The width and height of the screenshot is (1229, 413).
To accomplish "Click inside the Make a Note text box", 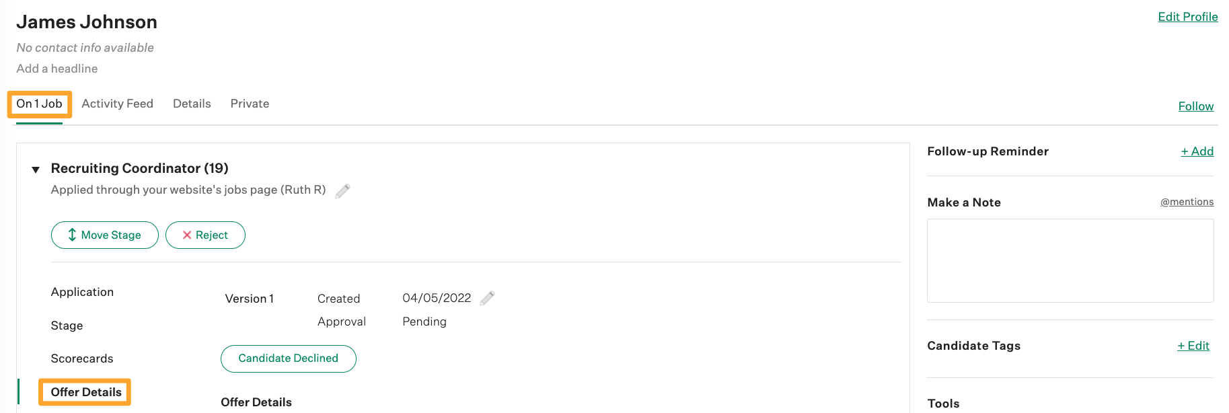I will click(1070, 260).
